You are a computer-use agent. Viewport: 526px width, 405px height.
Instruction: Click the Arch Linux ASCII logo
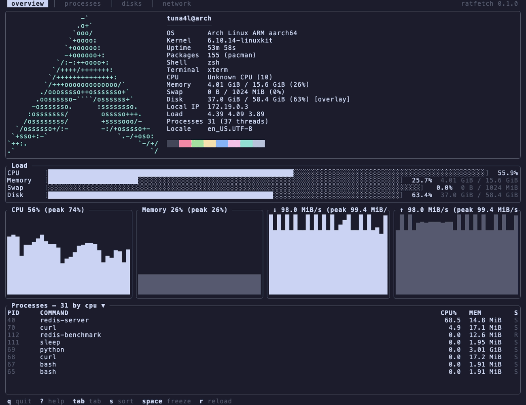(x=83, y=85)
